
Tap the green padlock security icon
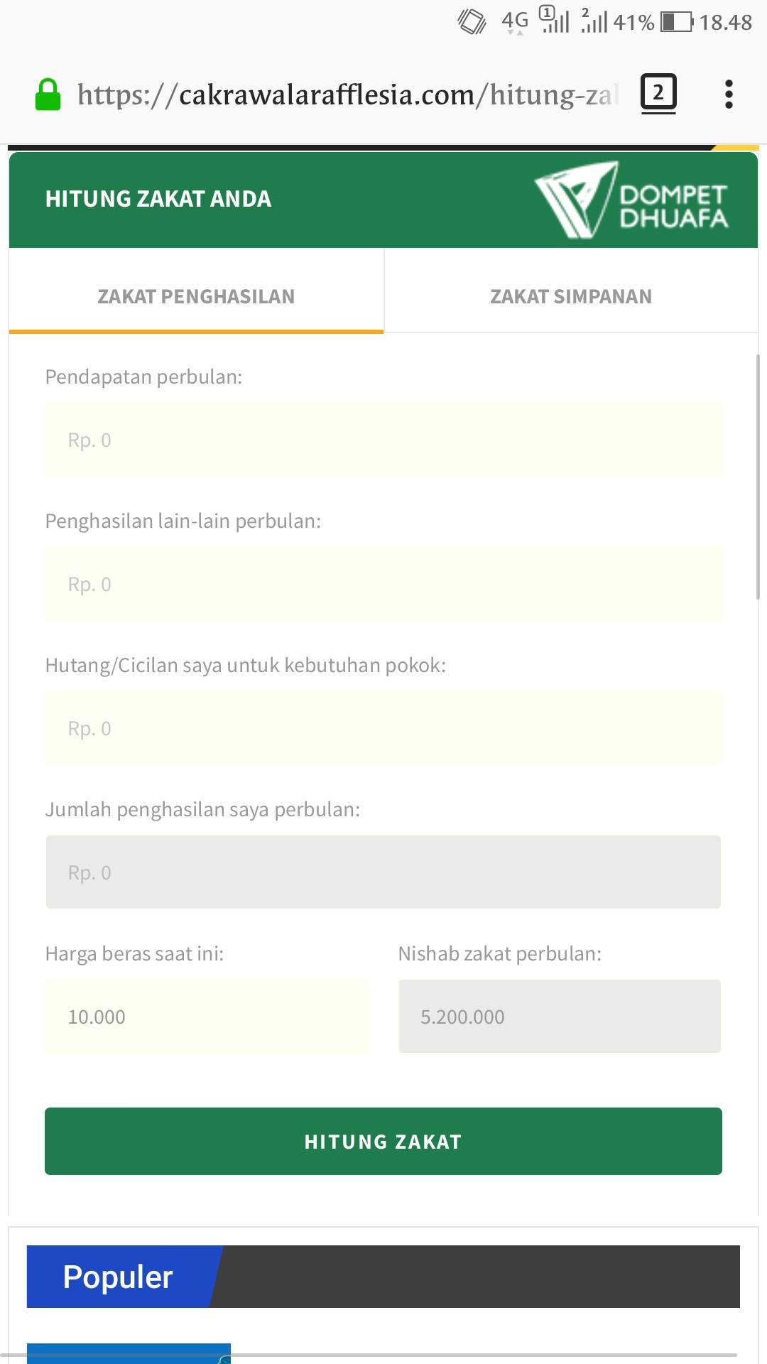click(x=48, y=94)
